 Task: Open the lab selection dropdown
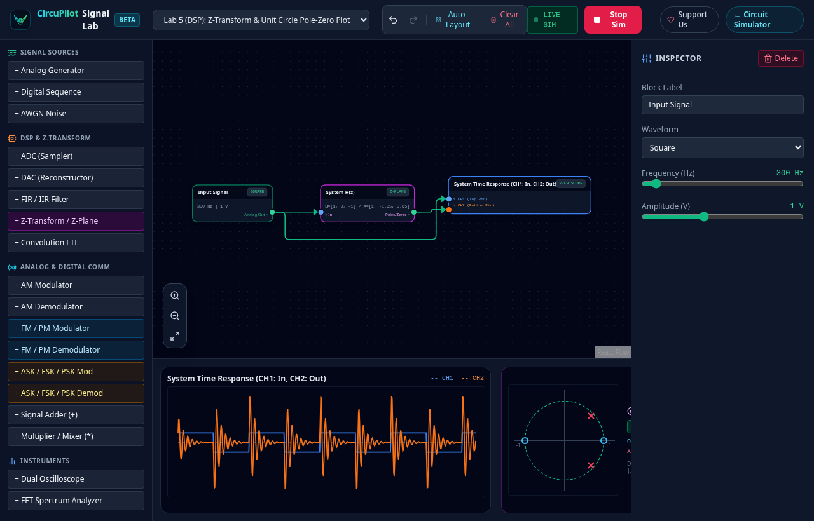point(261,20)
